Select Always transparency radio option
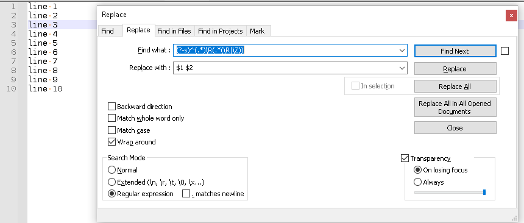Screen dimensions: 524x223 pyautogui.click(x=417, y=182)
